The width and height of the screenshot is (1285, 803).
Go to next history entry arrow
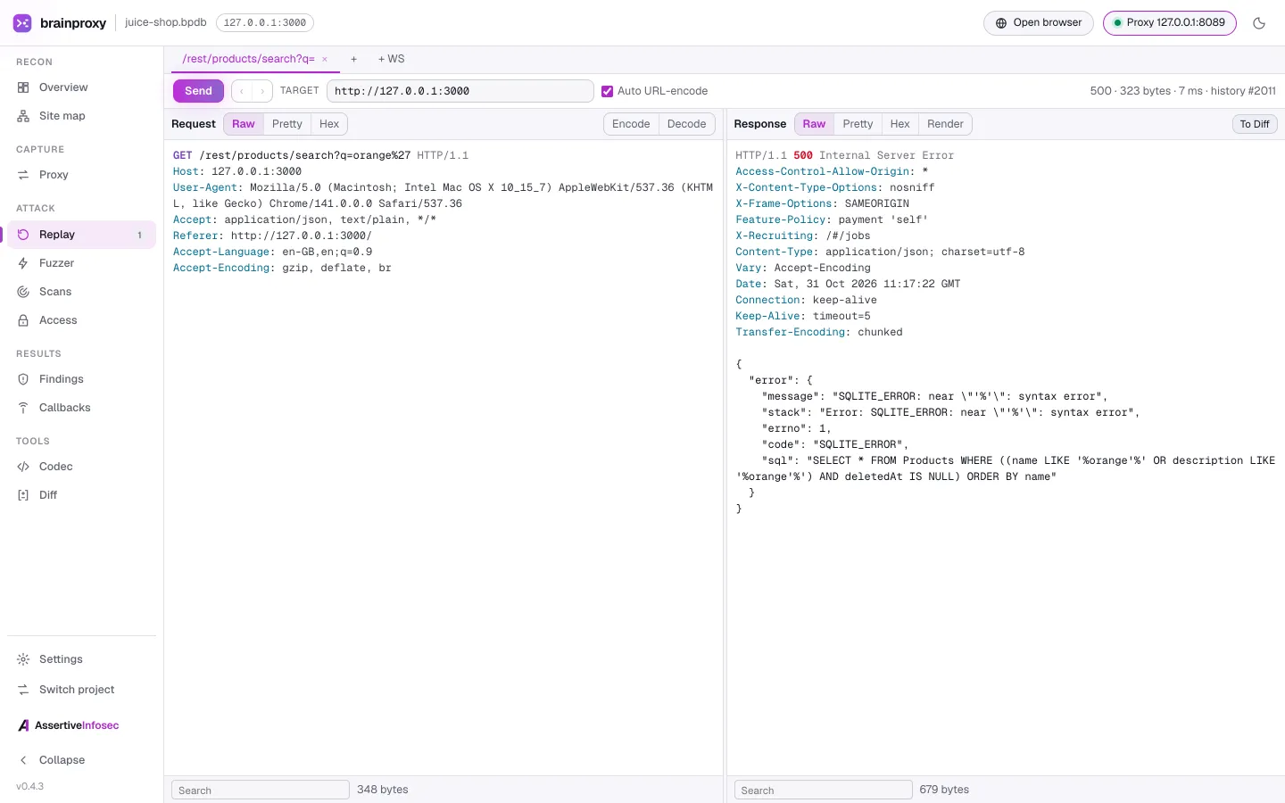(x=262, y=91)
